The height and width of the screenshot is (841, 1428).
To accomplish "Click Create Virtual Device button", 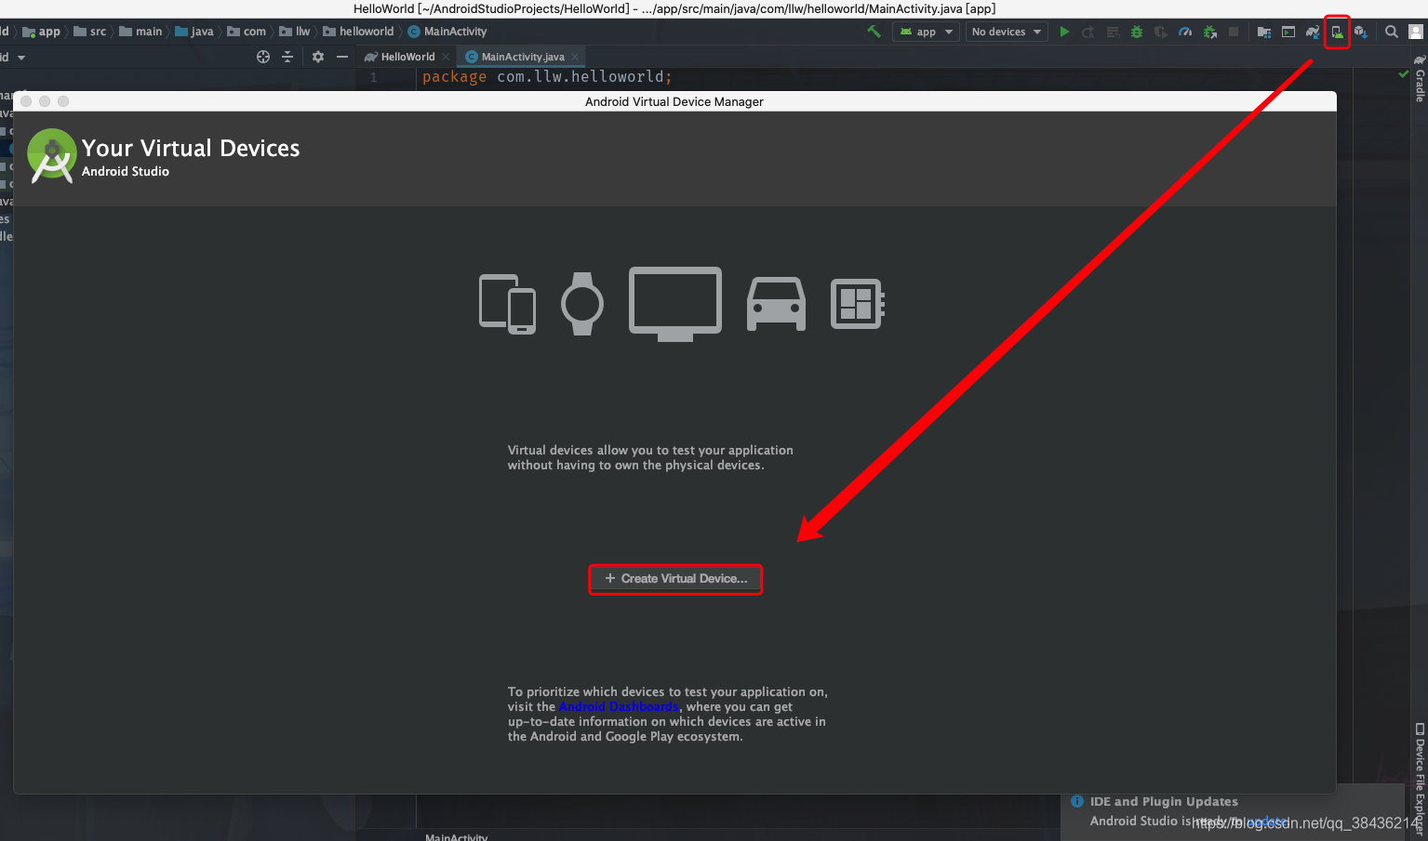I will point(675,579).
